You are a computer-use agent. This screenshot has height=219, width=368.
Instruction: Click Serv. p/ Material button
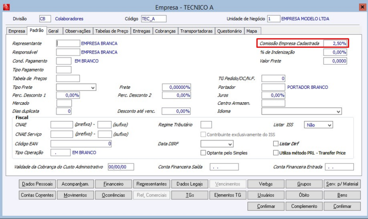342,184
